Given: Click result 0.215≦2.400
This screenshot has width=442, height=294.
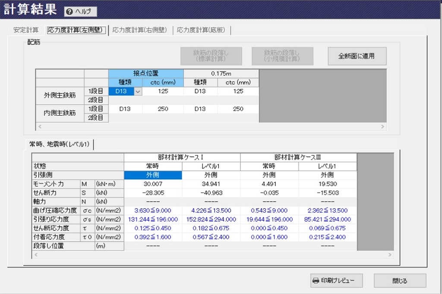Looking at the screenshot, I should tap(328, 237).
